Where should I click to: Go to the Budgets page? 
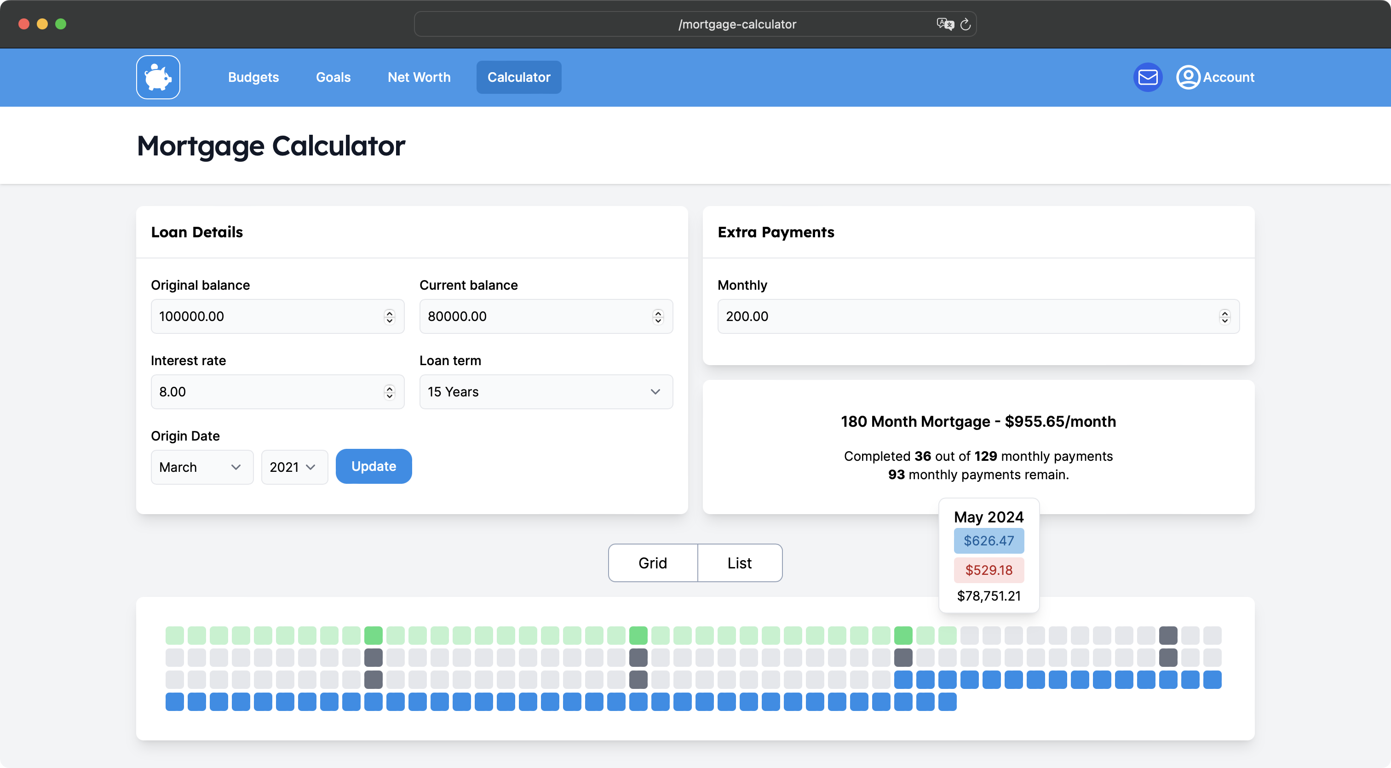(253, 77)
